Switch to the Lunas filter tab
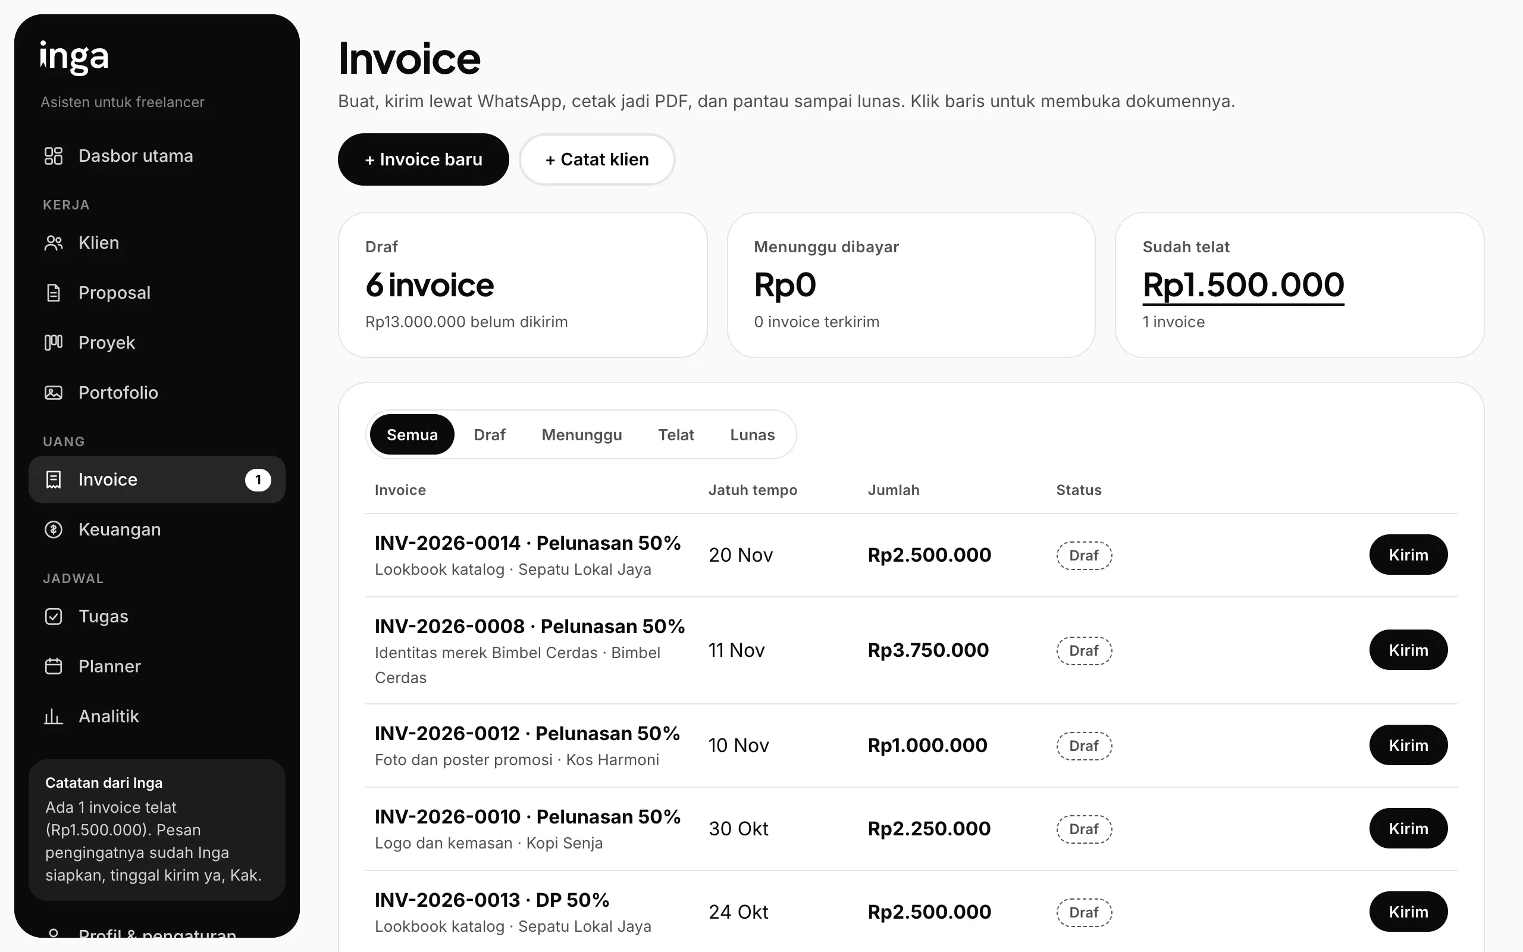1523x952 pixels. point(752,434)
